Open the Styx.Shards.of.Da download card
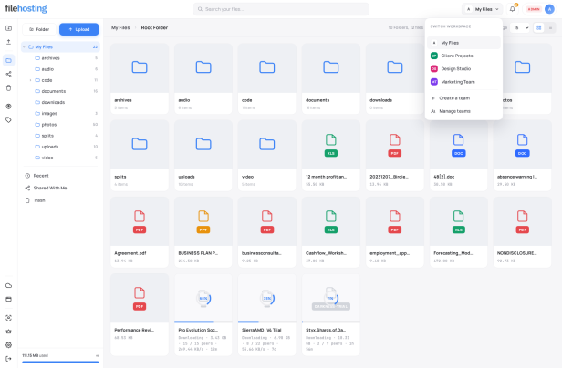Image resolution: width=562 pixels, height=368 pixels. [x=331, y=315]
